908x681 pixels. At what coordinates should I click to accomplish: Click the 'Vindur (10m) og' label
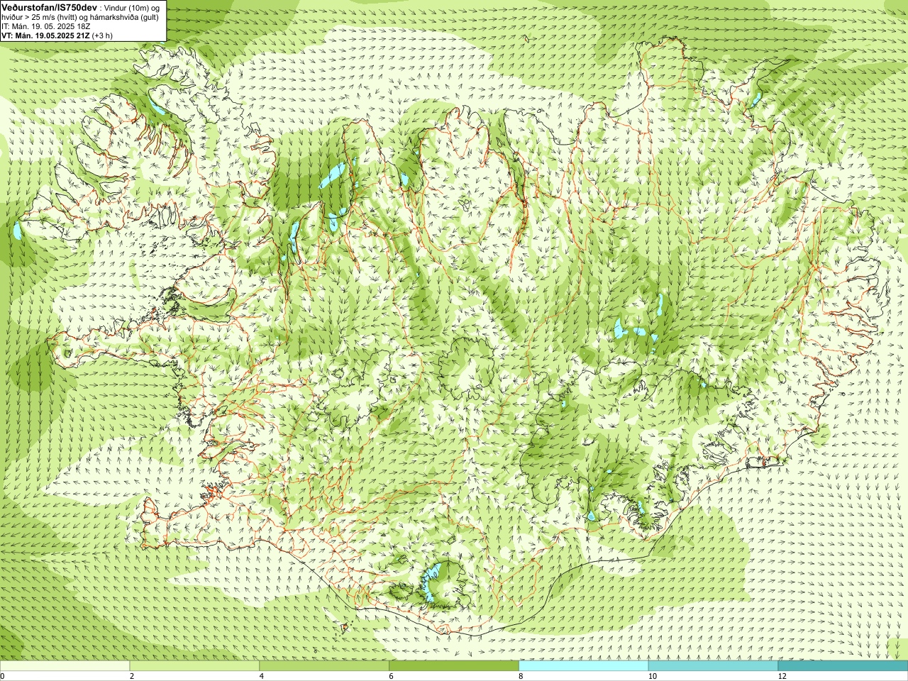pyautogui.click(x=133, y=7)
